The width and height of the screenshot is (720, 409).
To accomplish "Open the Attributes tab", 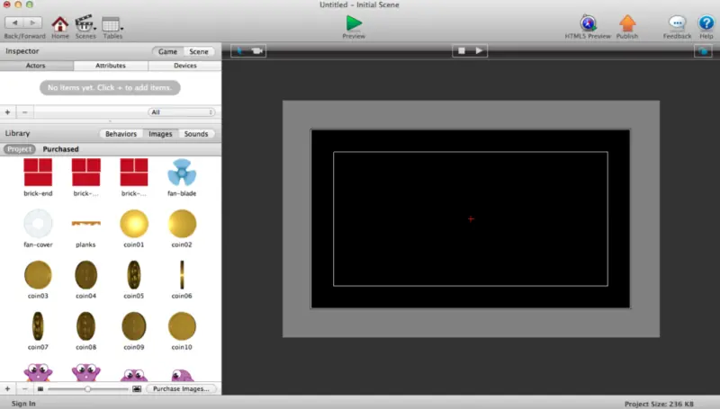I will 111,66.
